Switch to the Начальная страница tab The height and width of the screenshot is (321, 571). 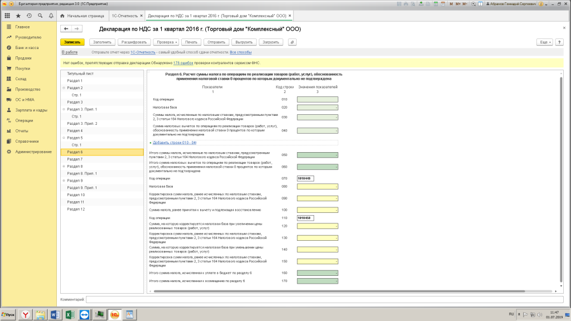click(83, 16)
